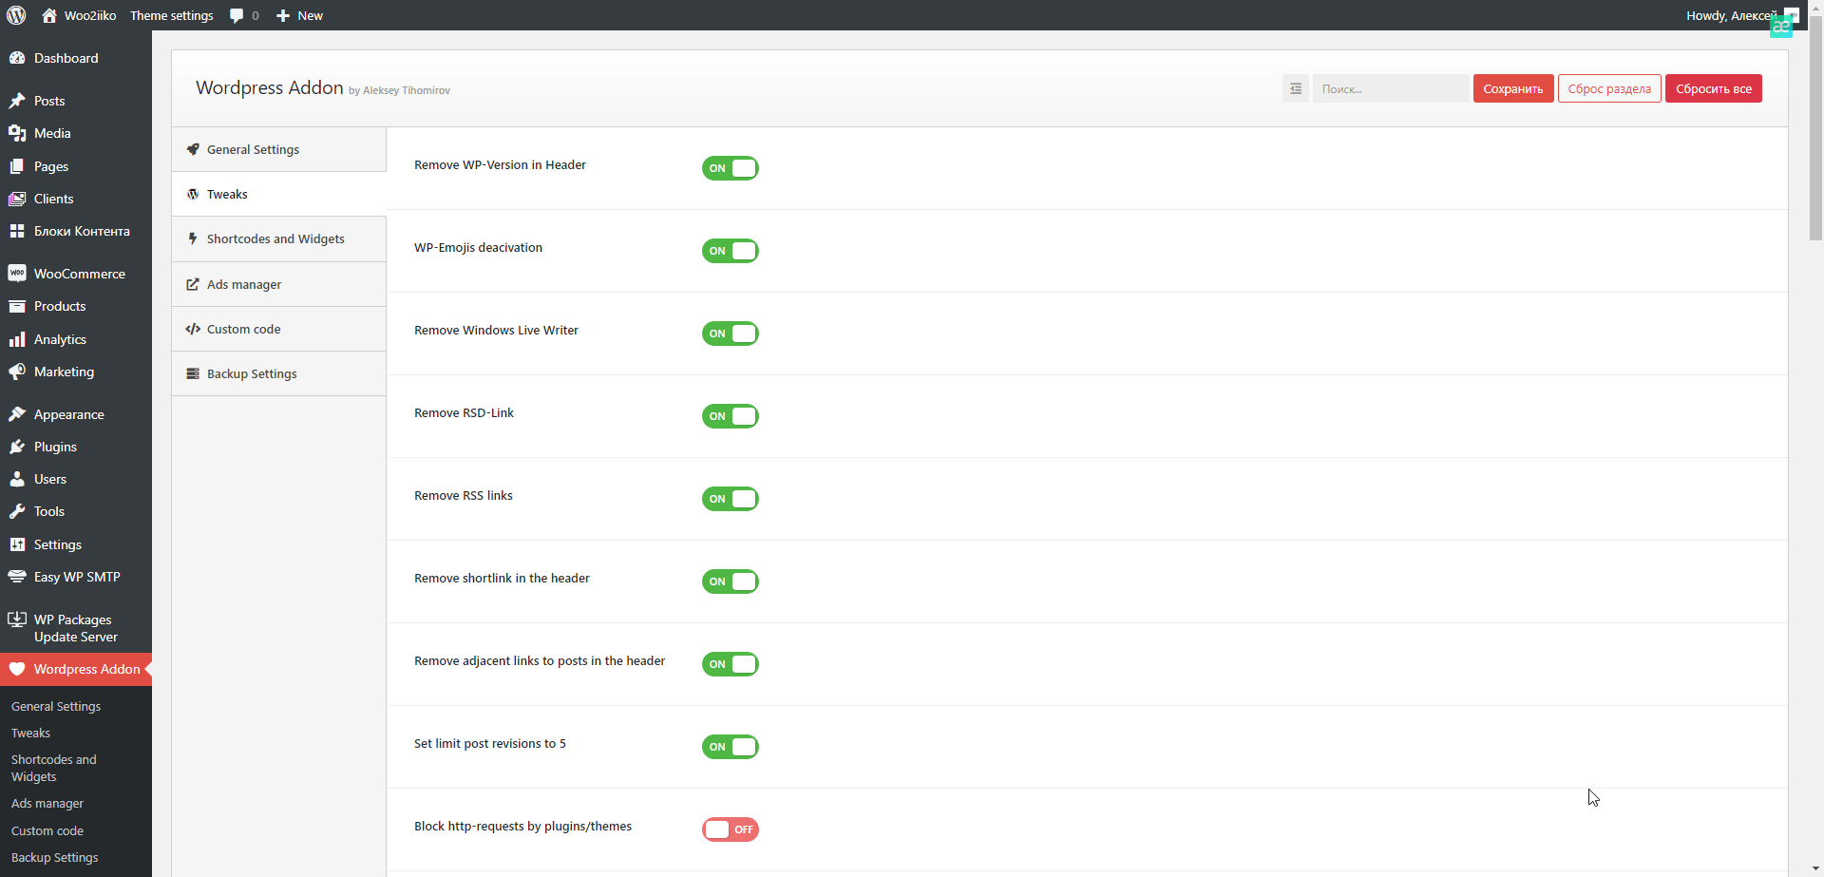Click the plus New icon in admin bar
This screenshot has width=1824, height=877.
click(x=282, y=15)
